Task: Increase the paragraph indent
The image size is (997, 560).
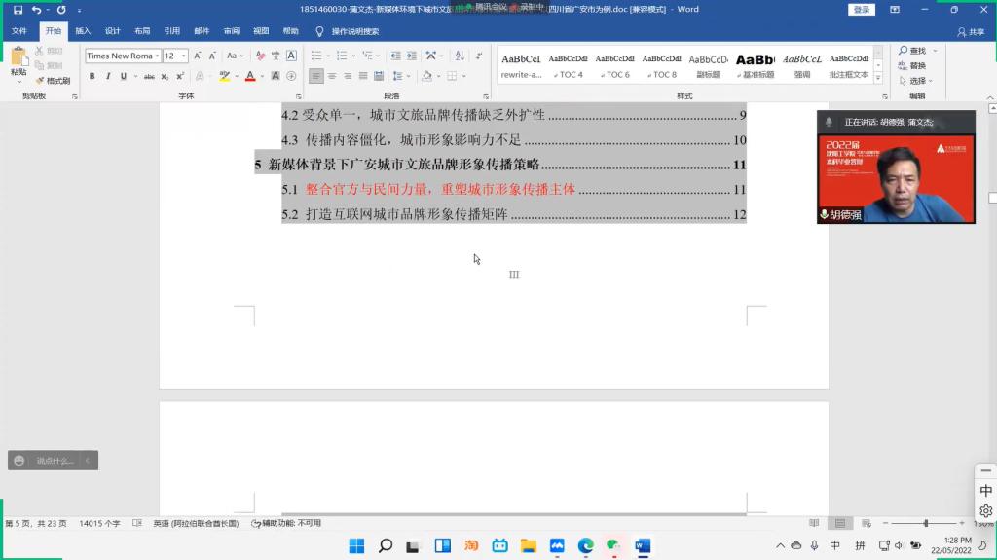Action: pos(412,56)
